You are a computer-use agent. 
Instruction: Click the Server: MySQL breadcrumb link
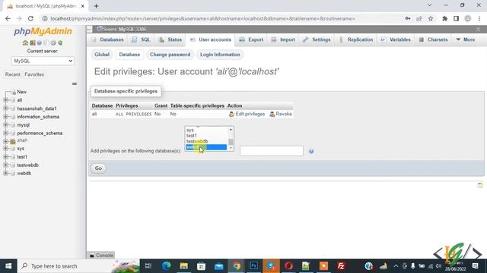125,29
